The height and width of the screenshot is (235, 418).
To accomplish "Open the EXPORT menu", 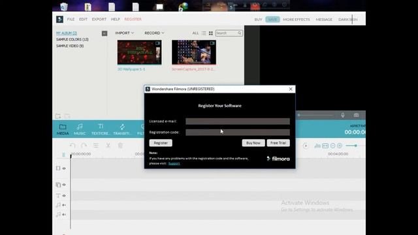I will 99,19.
